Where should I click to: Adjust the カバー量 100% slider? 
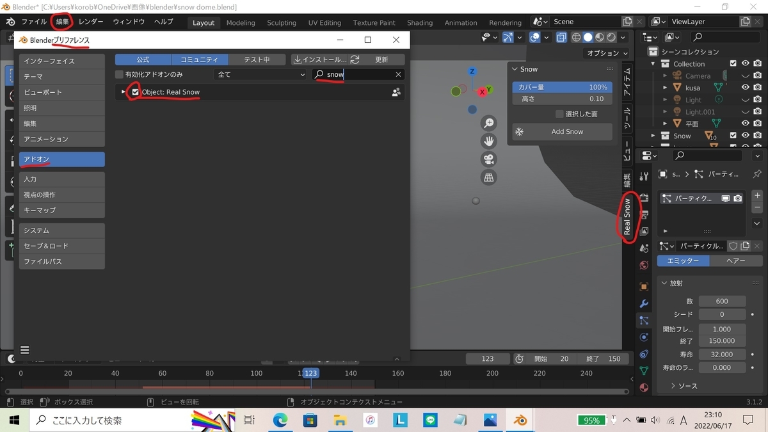click(x=562, y=87)
